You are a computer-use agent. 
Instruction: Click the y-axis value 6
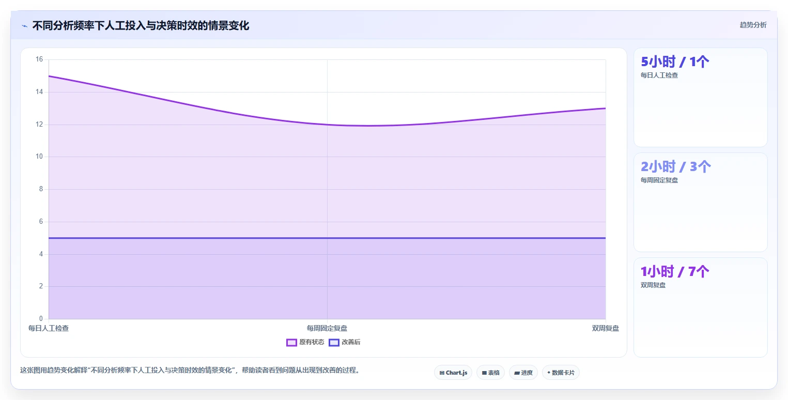tap(41, 222)
